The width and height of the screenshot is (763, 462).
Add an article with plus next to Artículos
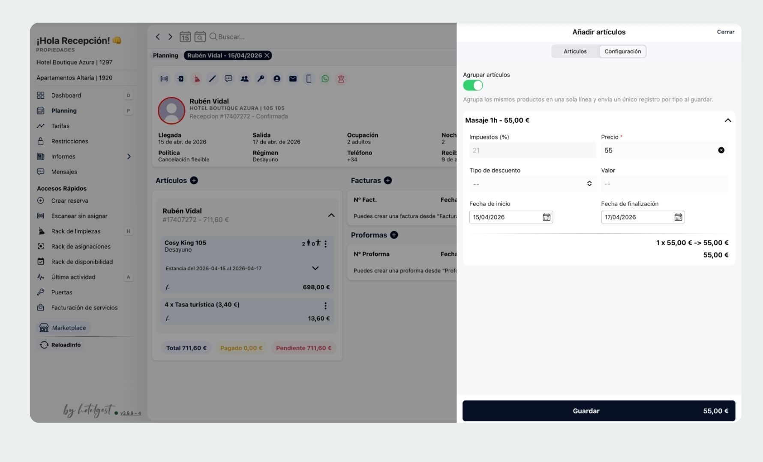[194, 181]
